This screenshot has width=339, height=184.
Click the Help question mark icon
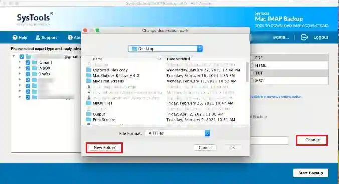(15, 37)
